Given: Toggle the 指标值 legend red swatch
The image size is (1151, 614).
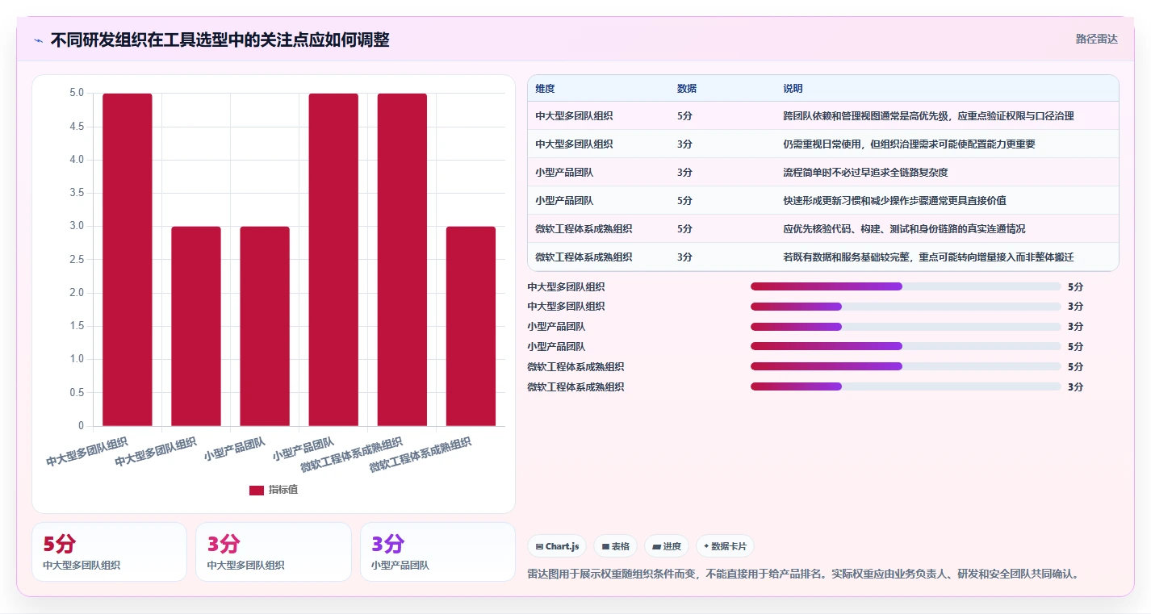Looking at the screenshot, I should point(257,490).
